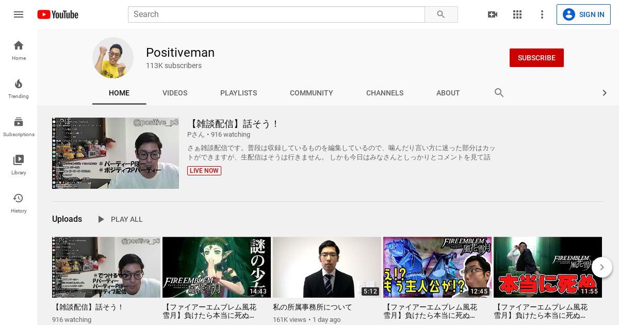Click the magnifier search submit button

tap(441, 14)
